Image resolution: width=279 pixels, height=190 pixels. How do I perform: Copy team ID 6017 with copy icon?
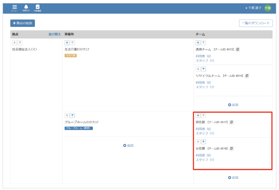point(232,122)
